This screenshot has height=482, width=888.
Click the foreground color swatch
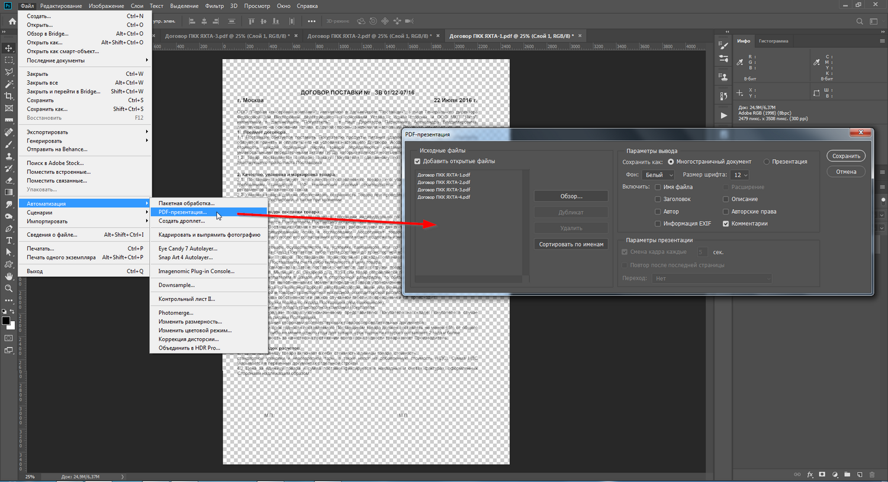point(6,321)
